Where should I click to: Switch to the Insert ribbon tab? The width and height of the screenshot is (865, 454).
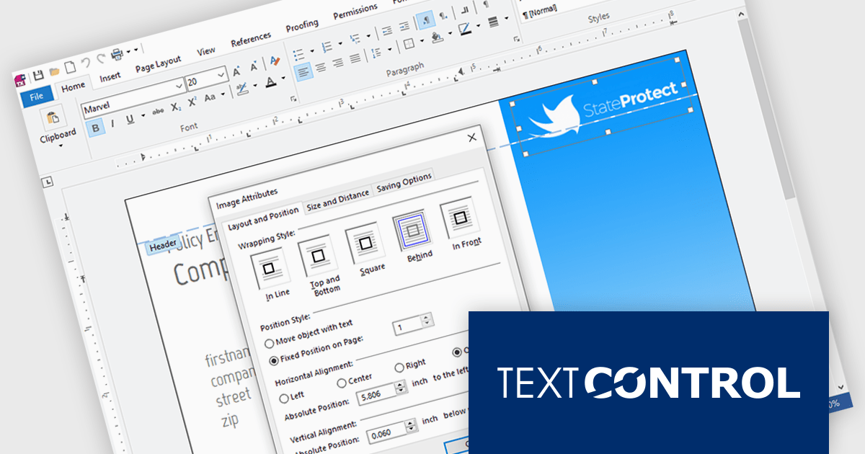point(110,77)
